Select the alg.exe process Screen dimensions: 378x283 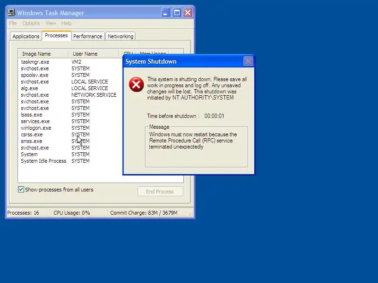71,88
